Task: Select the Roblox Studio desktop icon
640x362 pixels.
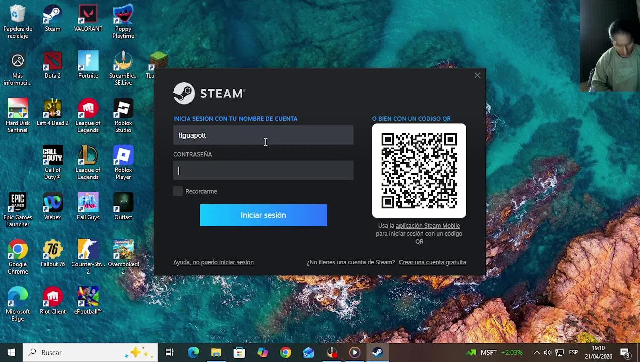Action: [123, 116]
